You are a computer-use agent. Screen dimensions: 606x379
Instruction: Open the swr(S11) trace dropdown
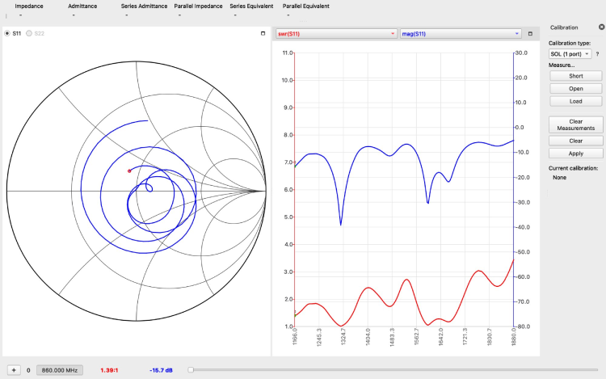click(x=336, y=34)
